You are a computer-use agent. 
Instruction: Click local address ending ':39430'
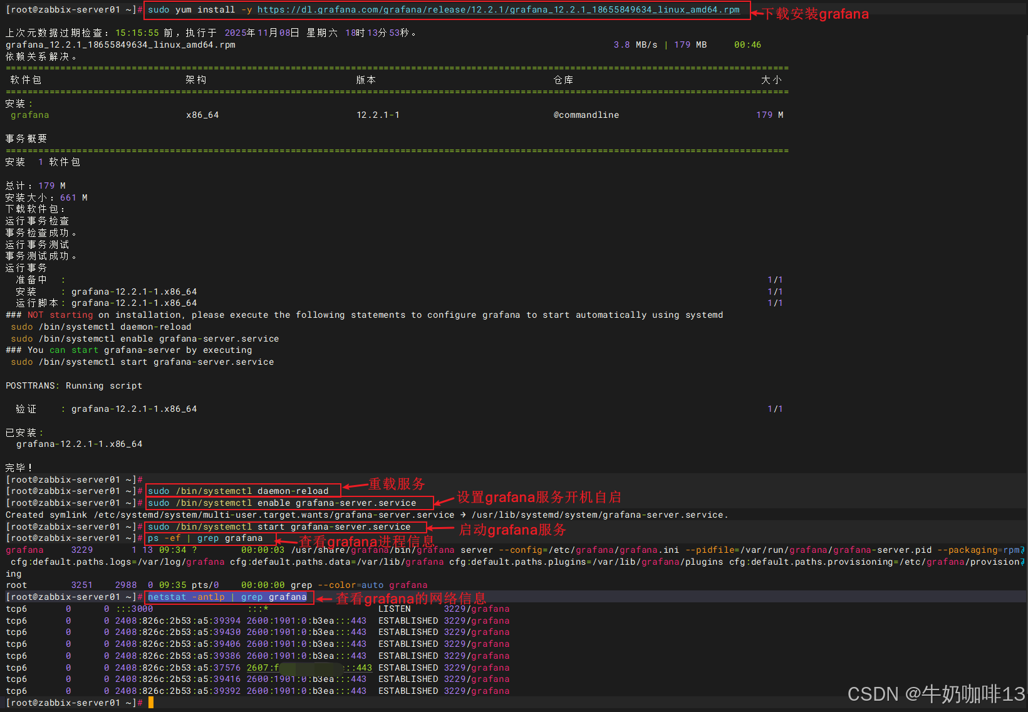tap(178, 632)
